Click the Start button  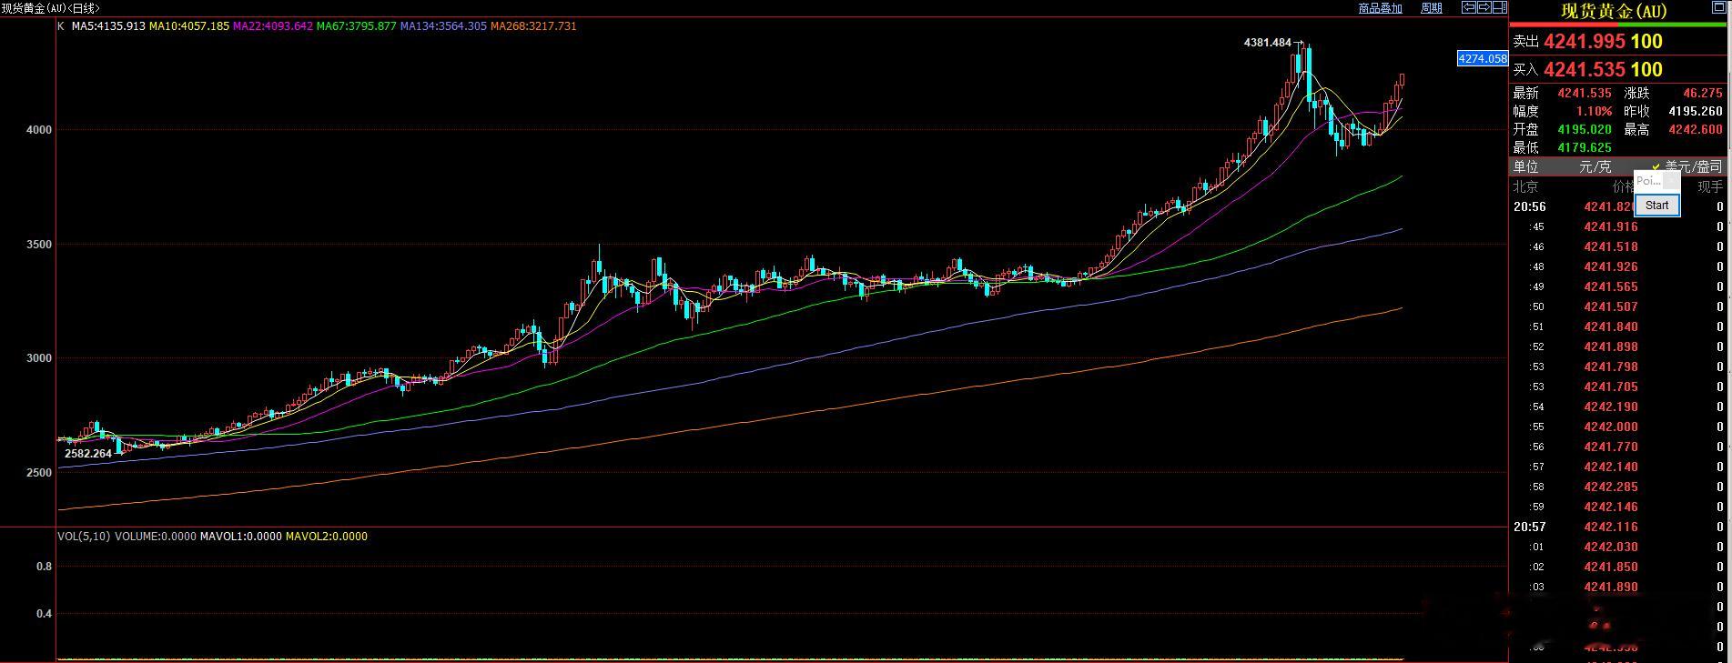[x=1657, y=205]
